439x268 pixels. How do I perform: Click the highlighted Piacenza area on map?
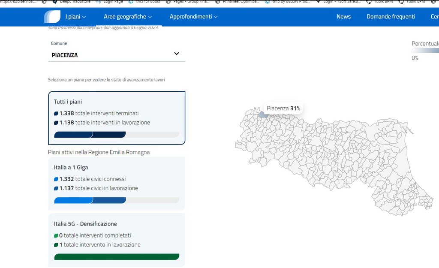(x=263, y=114)
